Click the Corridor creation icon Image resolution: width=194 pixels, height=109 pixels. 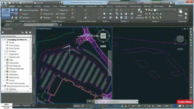point(57,18)
